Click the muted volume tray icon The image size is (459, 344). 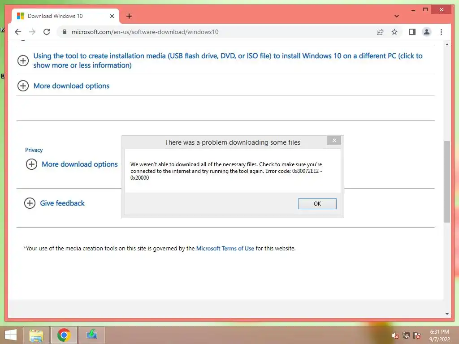coord(395,335)
